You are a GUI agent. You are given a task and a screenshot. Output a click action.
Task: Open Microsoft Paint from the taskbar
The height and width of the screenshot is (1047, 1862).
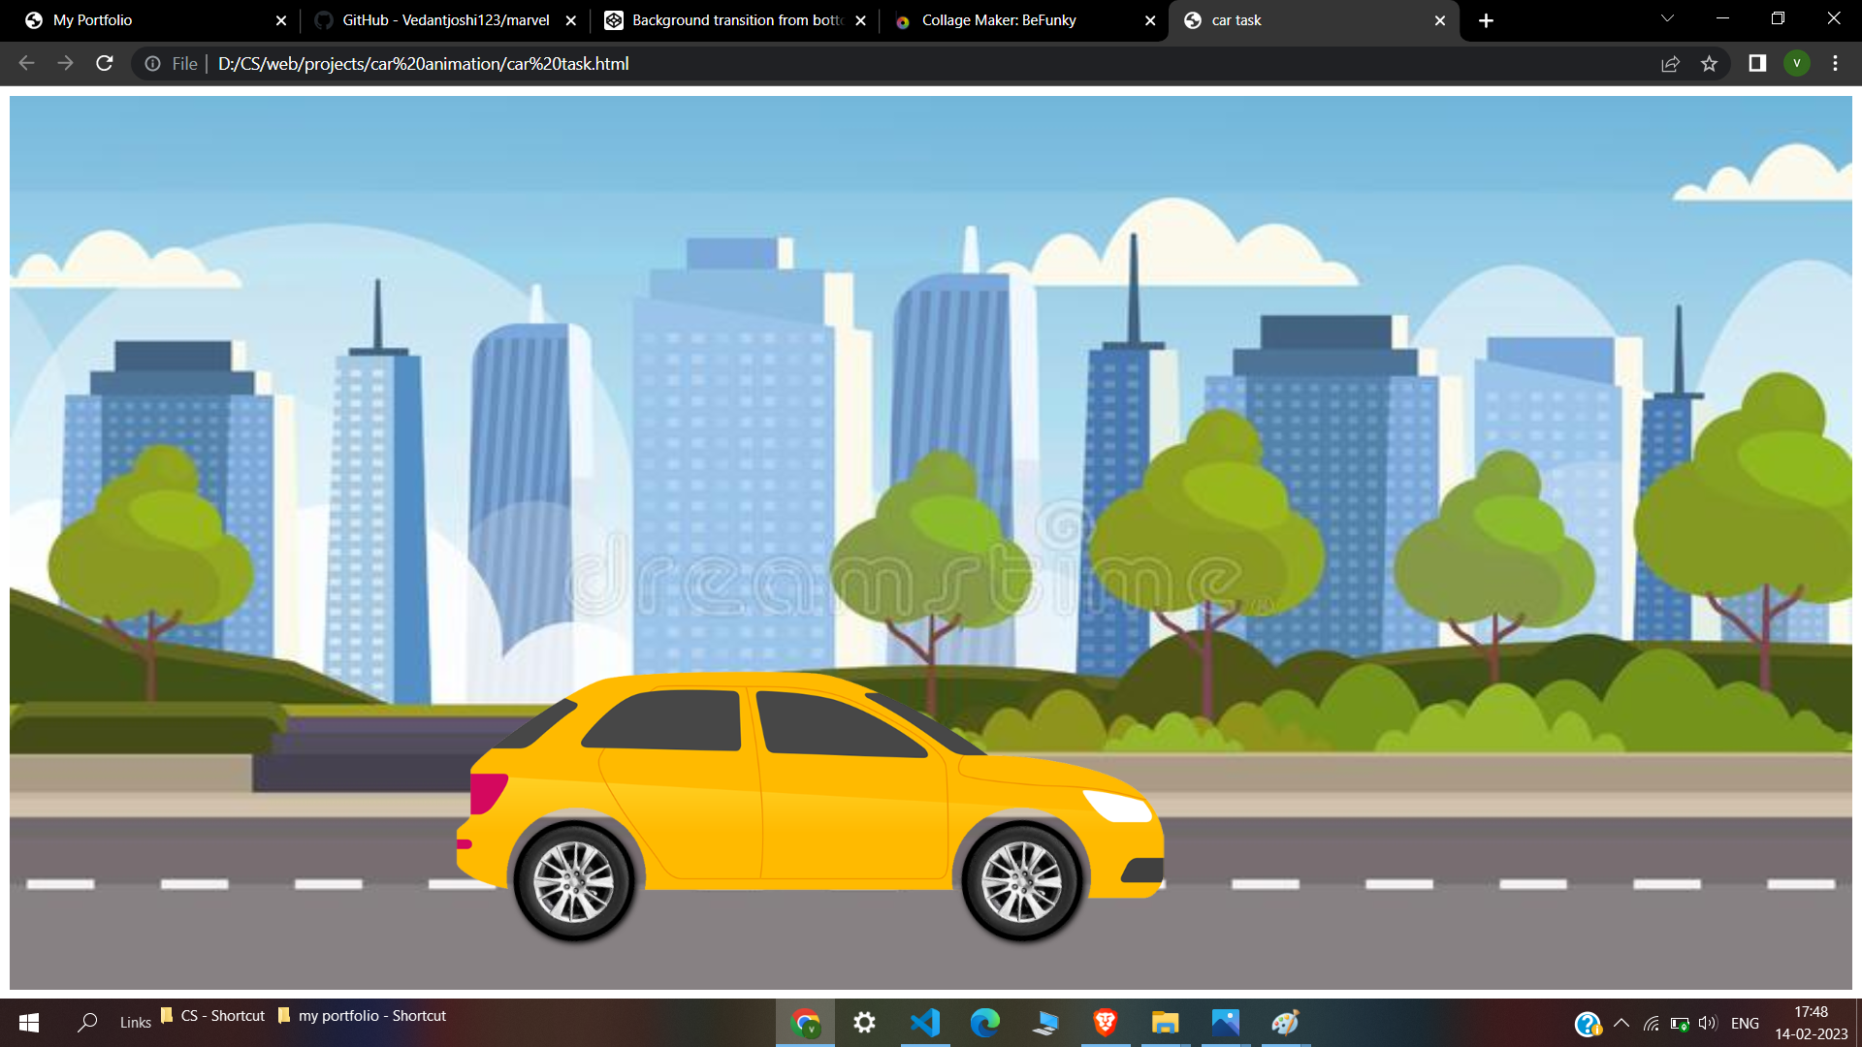coord(1284,1023)
